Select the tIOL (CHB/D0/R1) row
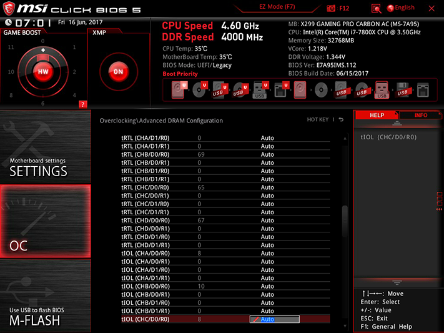444x333 pixels. point(225,294)
